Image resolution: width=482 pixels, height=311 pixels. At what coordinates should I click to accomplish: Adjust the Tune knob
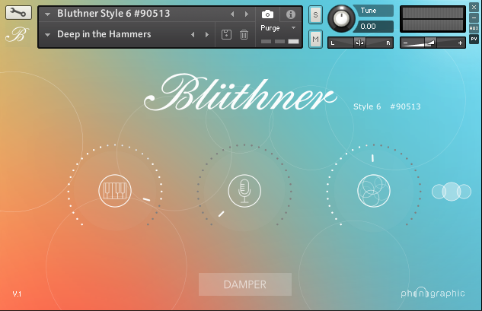[x=341, y=18]
